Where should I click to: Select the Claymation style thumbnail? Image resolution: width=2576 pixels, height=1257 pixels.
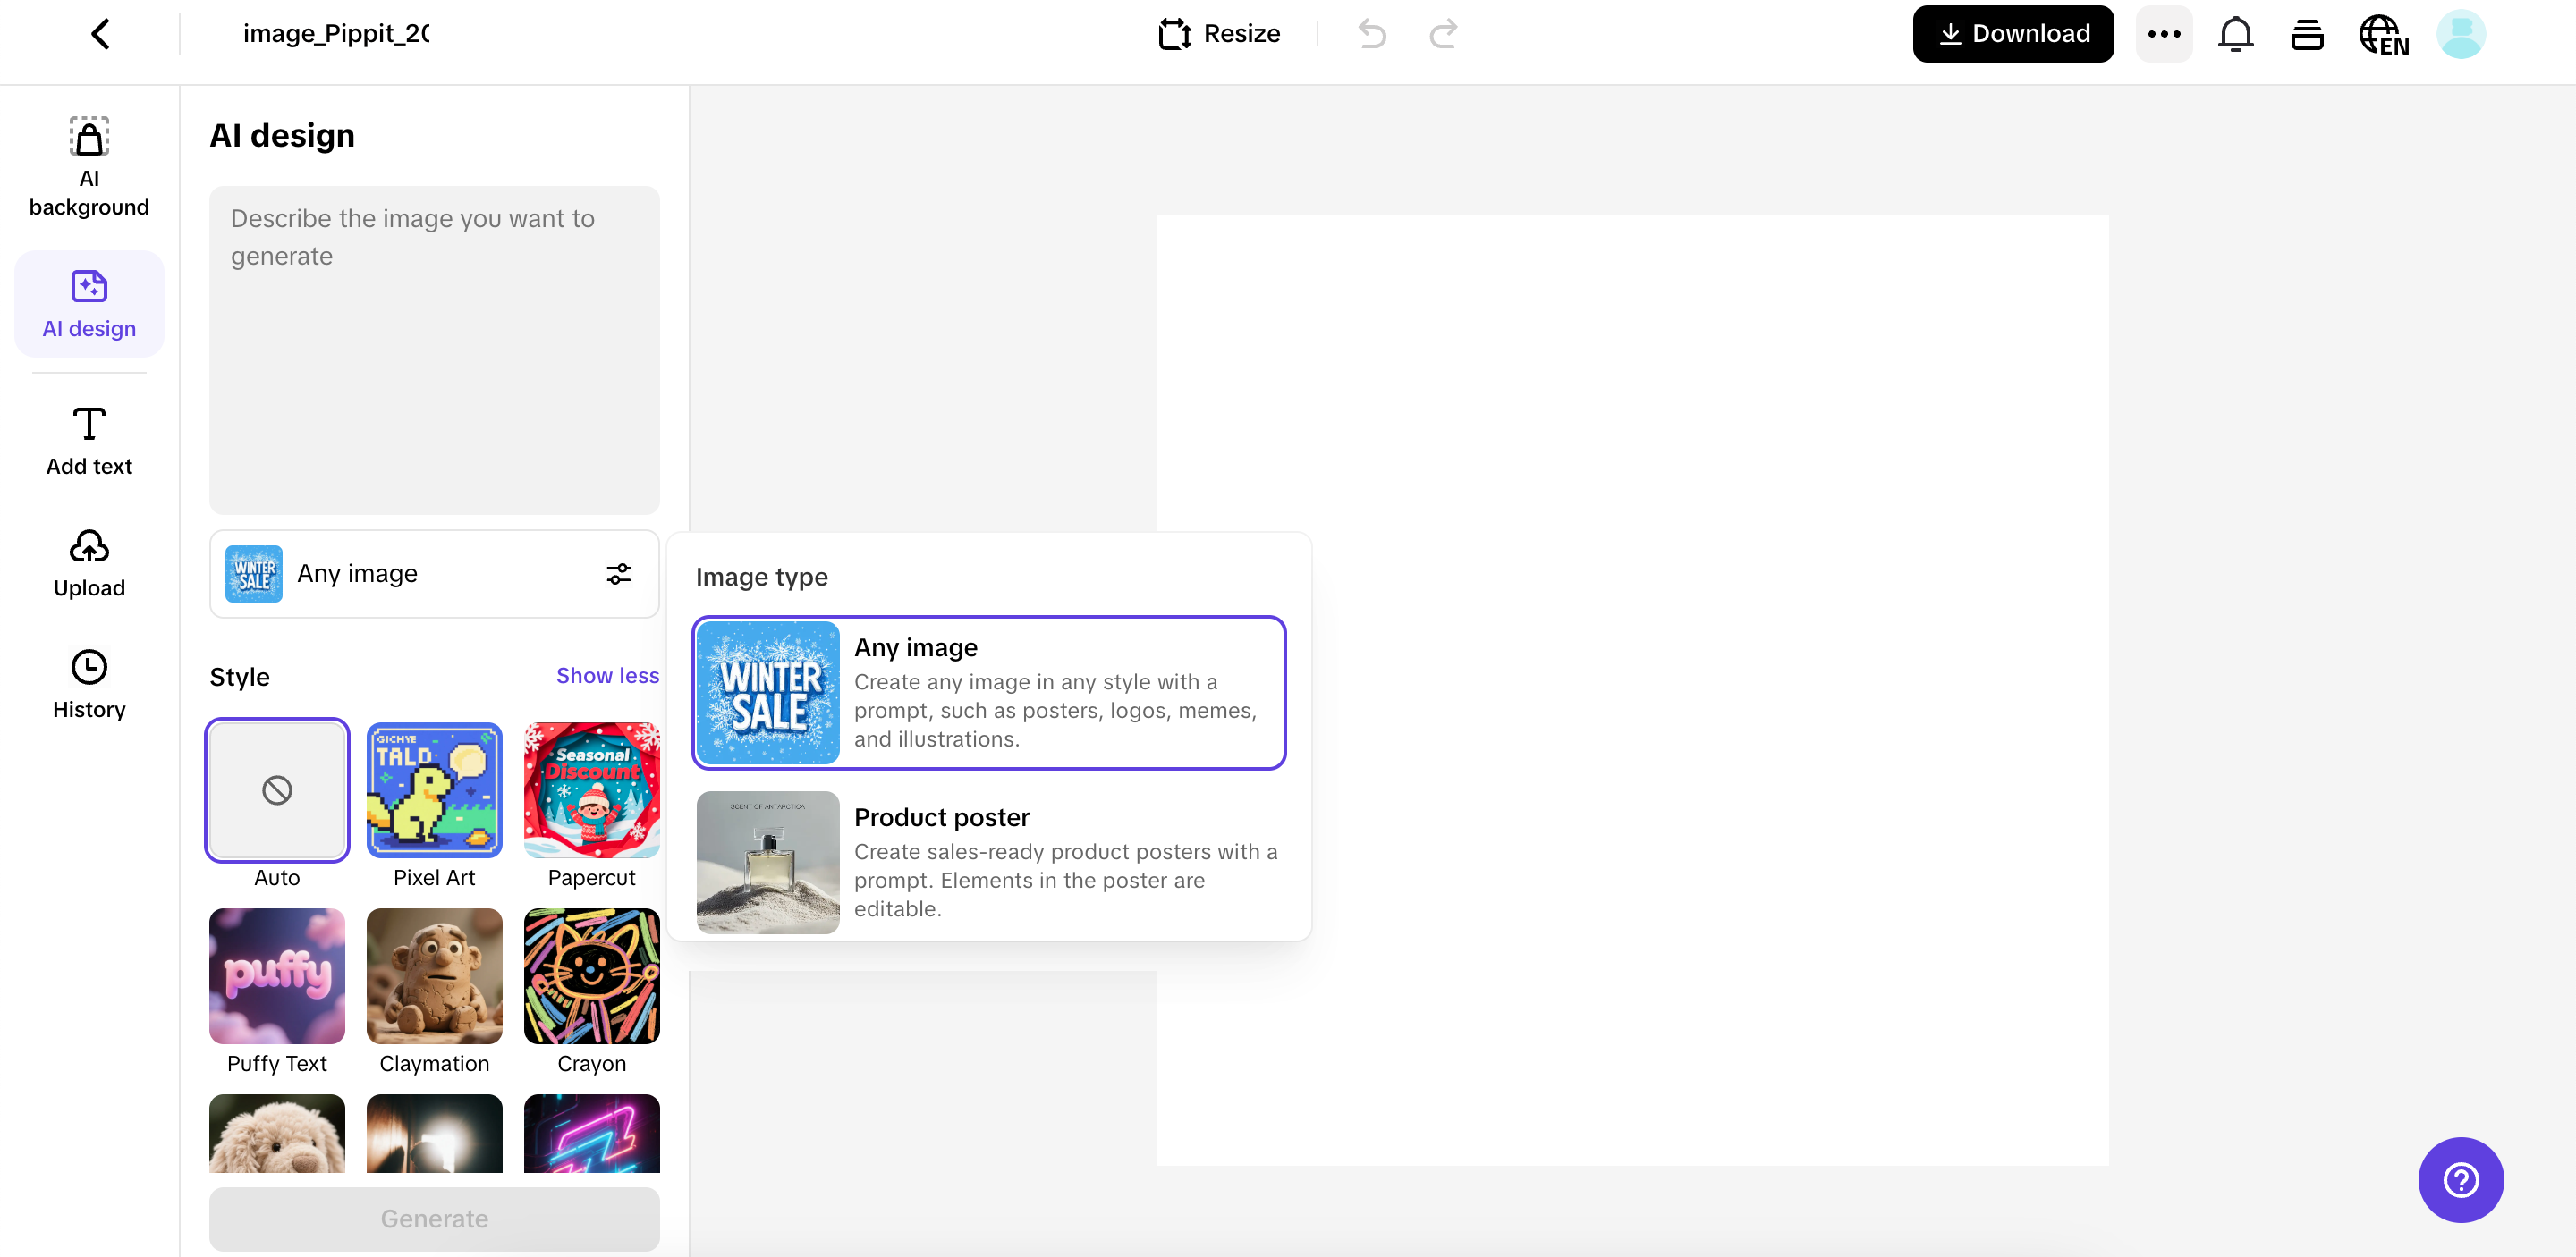click(434, 976)
